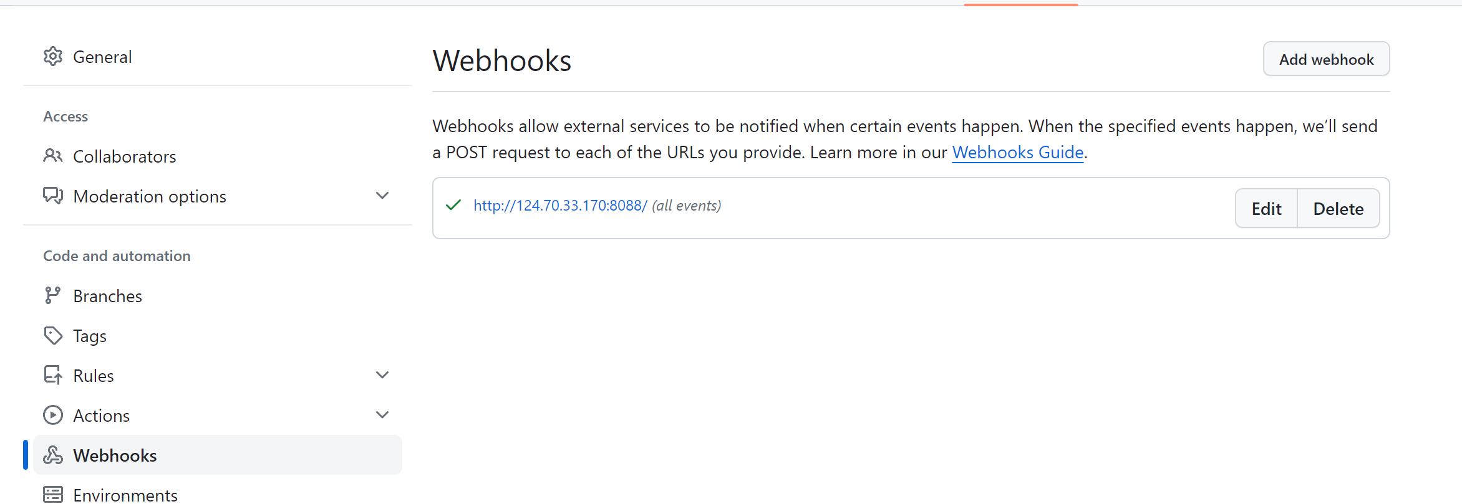Image resolution: width=1462 pixels, height=504 pixels.
Task: Expand the Moderation options chevron
Action: coord(382,196)
